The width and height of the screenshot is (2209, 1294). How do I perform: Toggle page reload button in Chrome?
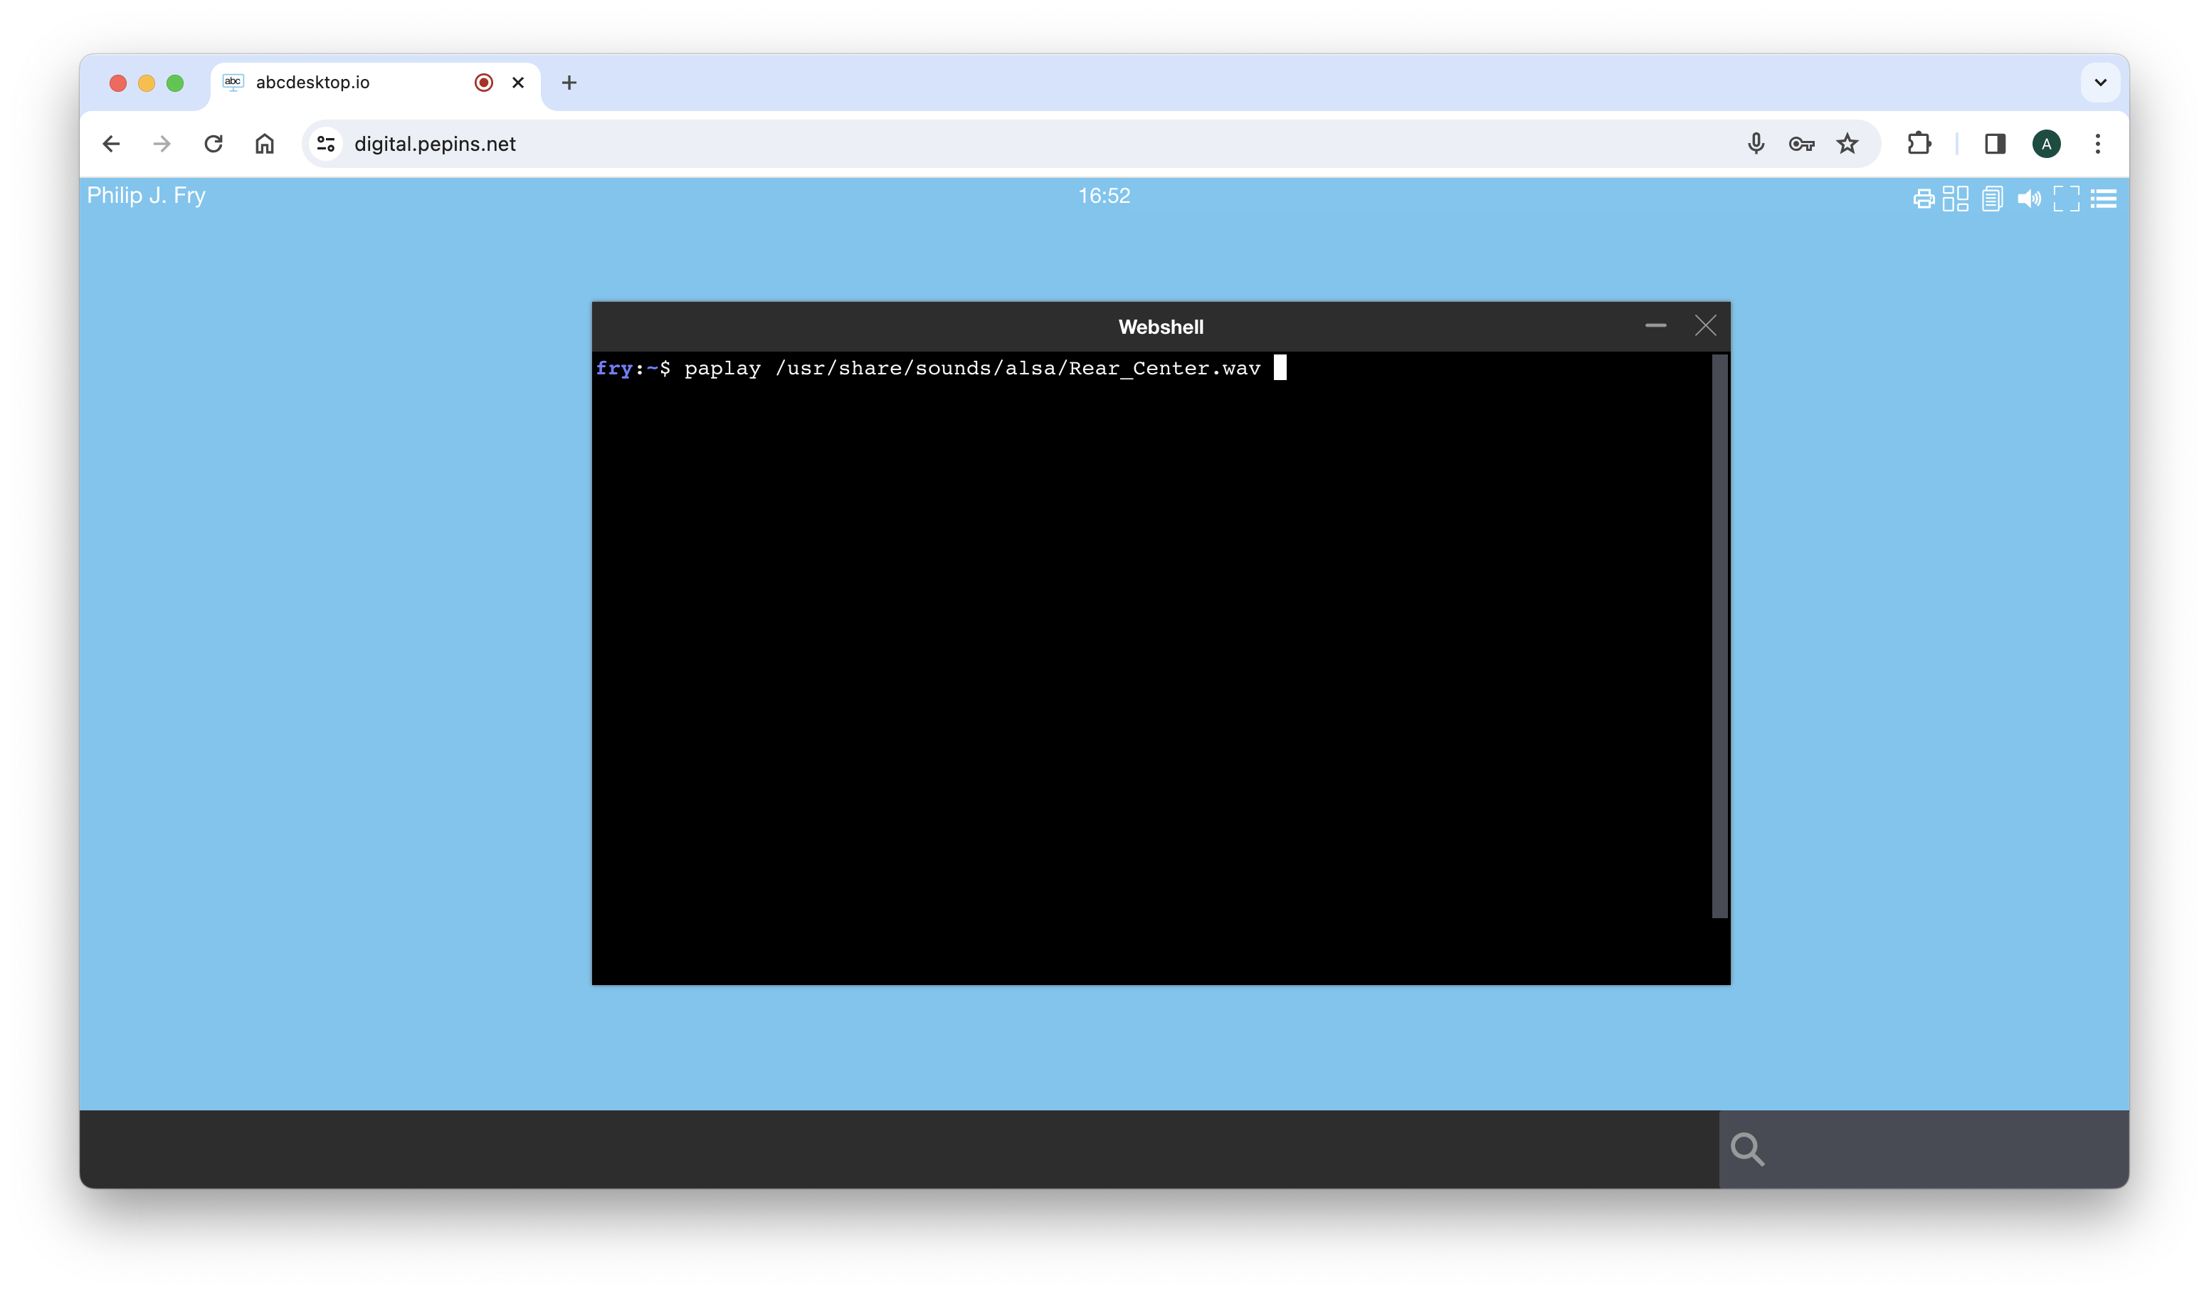[x=213, y=143]
